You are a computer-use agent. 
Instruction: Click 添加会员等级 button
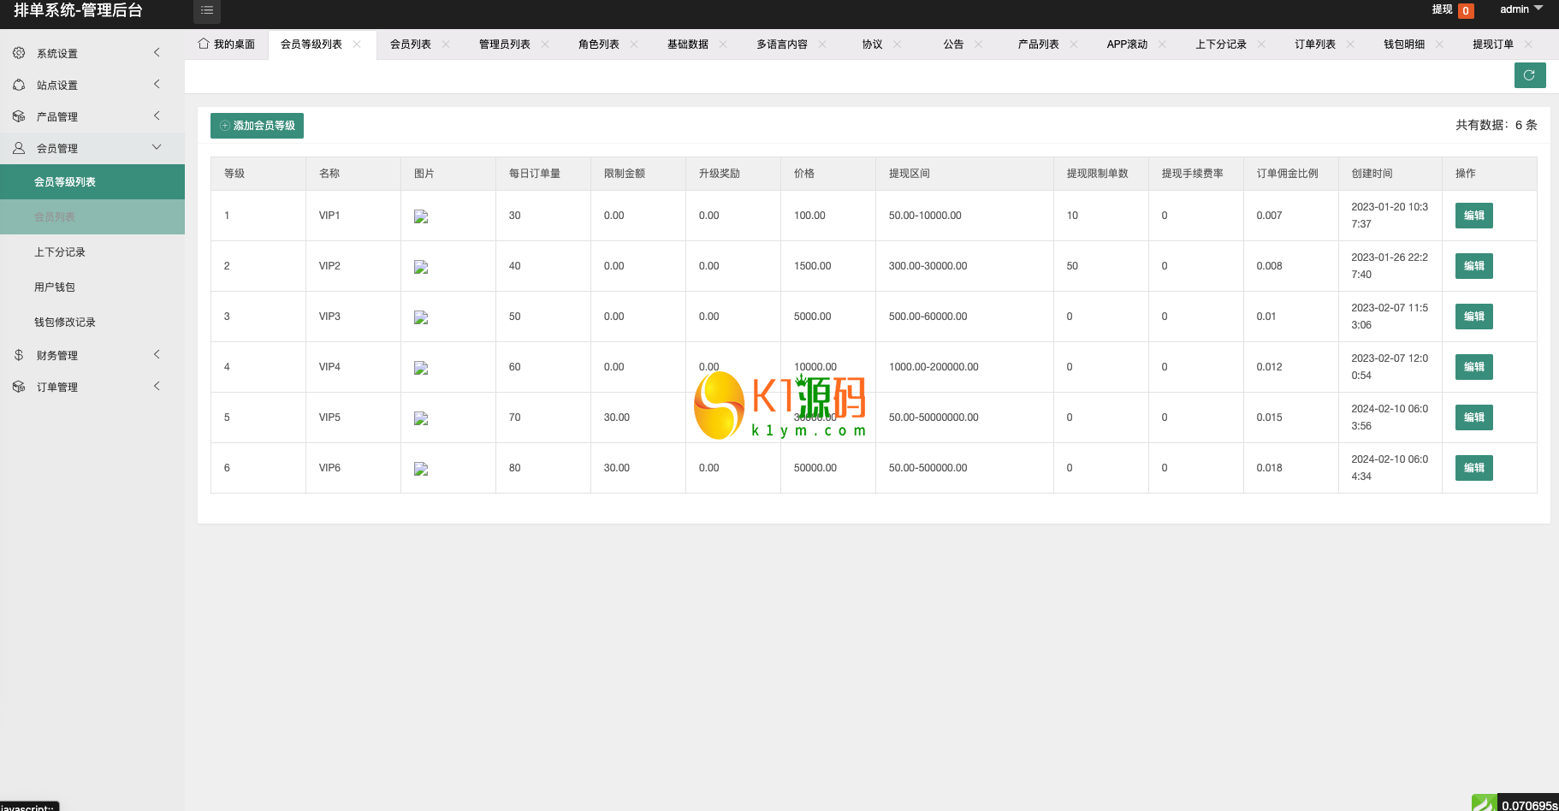[258, 126]
